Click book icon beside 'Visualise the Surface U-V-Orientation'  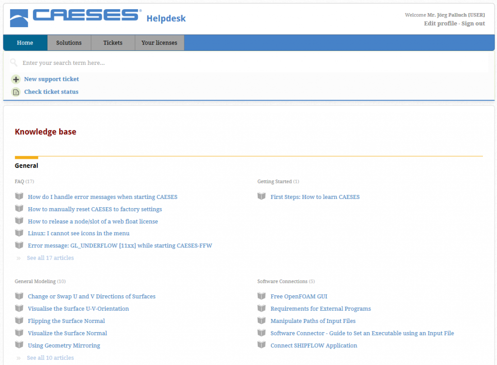pyautogui.click(x=19, y=308)
